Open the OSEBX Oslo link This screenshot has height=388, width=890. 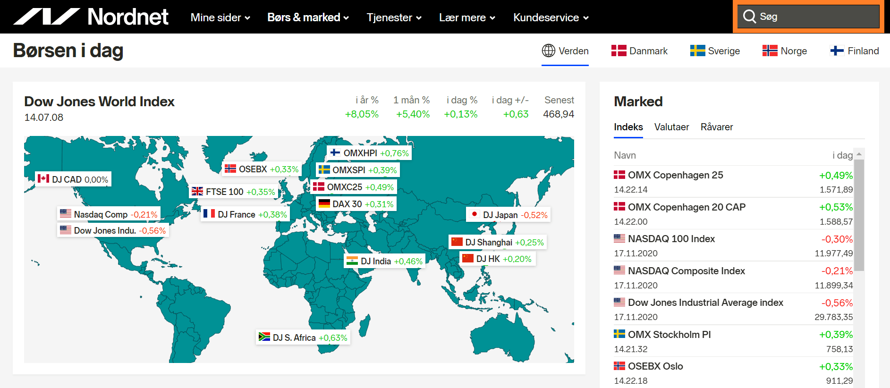(x=655, y=366)
